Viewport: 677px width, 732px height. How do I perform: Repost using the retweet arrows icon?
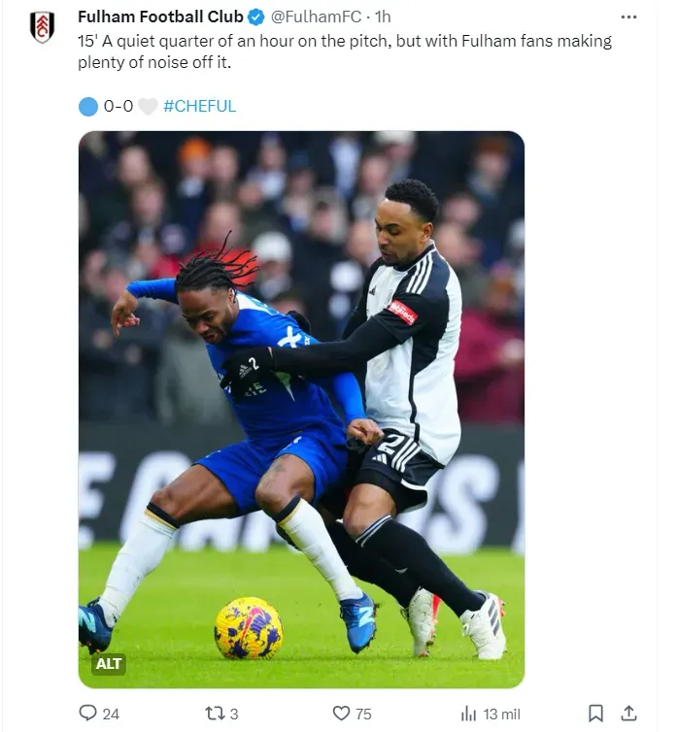(215, 714)
